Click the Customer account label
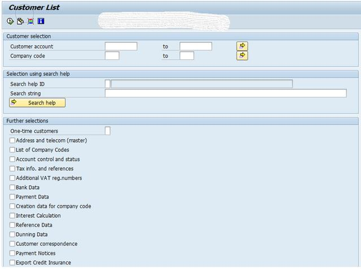This screenshot has height=269, width=361. click(32, 46)
